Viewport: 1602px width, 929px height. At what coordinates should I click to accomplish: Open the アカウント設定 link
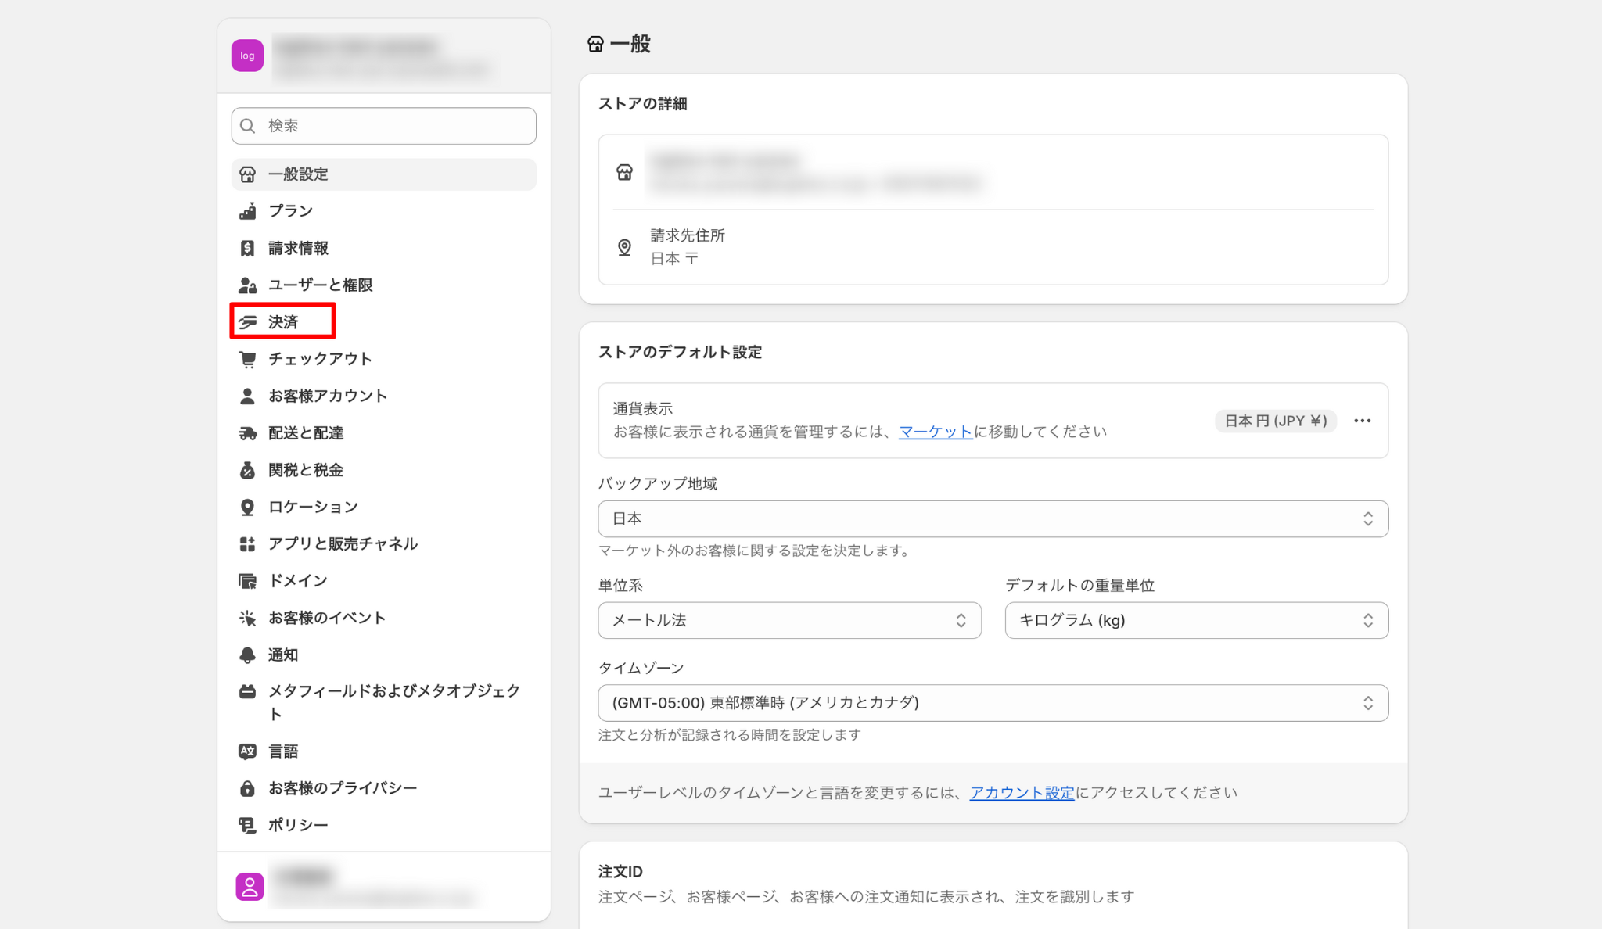click(x=1022, y=793)
